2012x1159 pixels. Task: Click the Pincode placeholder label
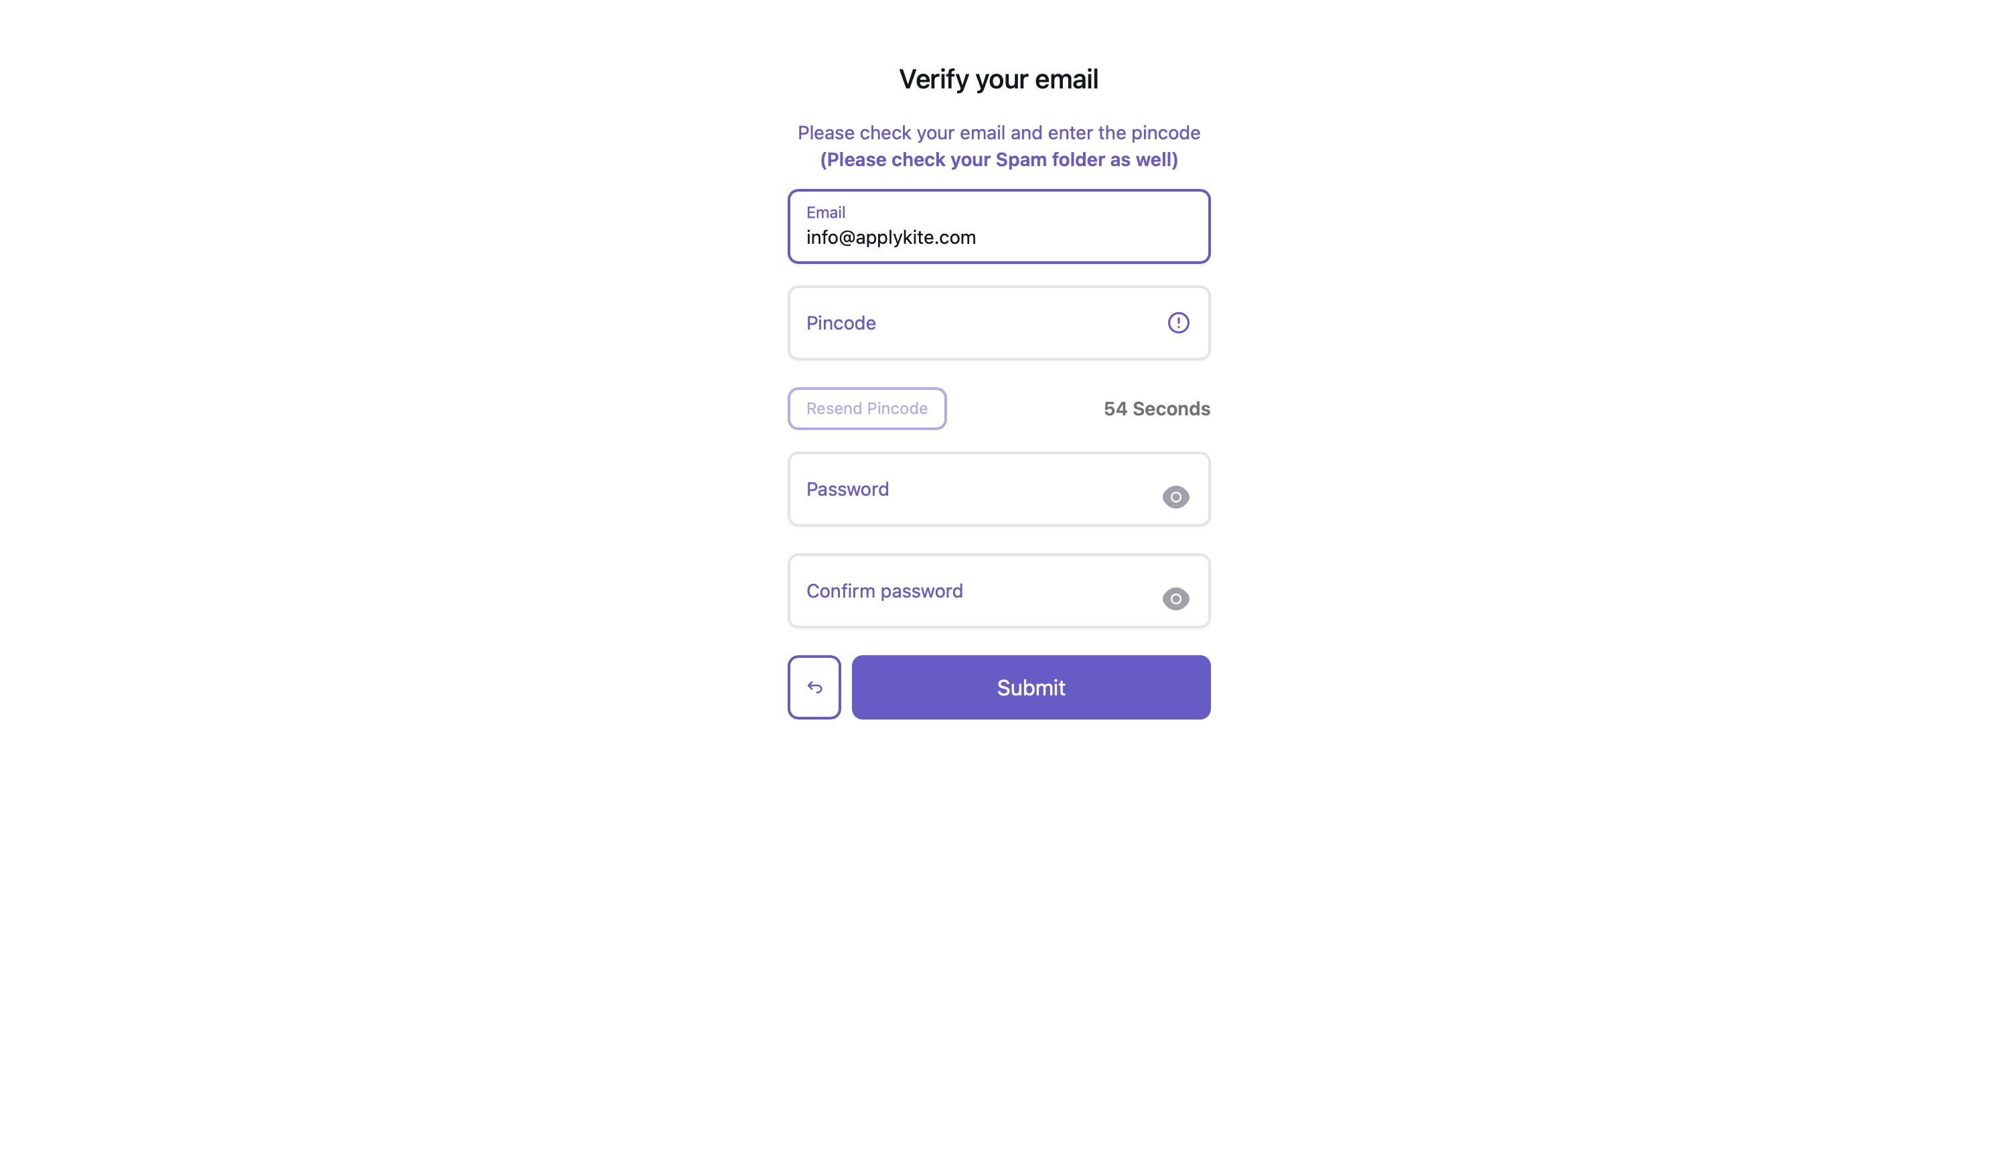tap(841, 322)
